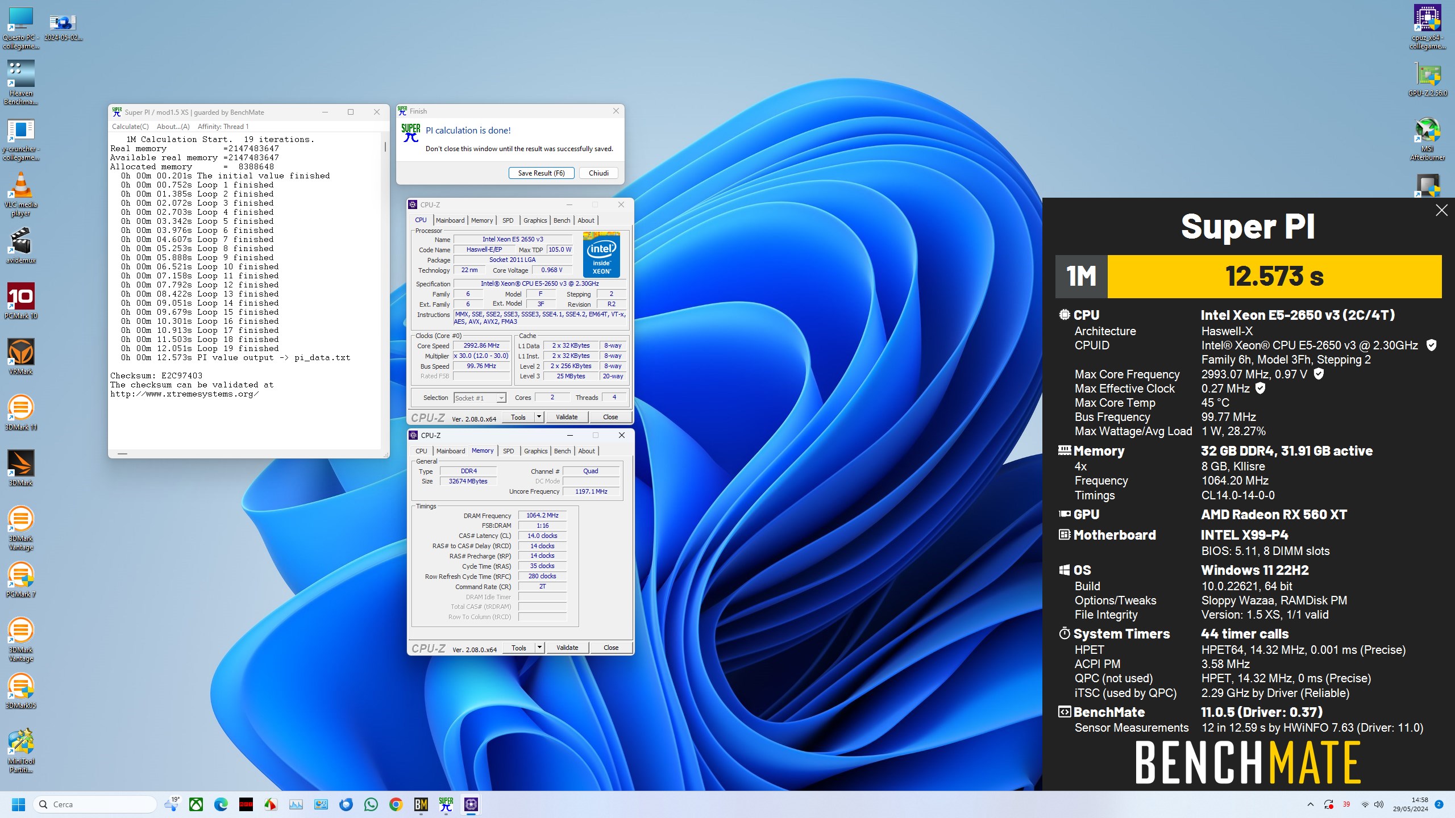Click the Wi-Fi icon in system tray
This screenshot has height=818, width=1455.
pyautogui.click(x=1365, y=804)
